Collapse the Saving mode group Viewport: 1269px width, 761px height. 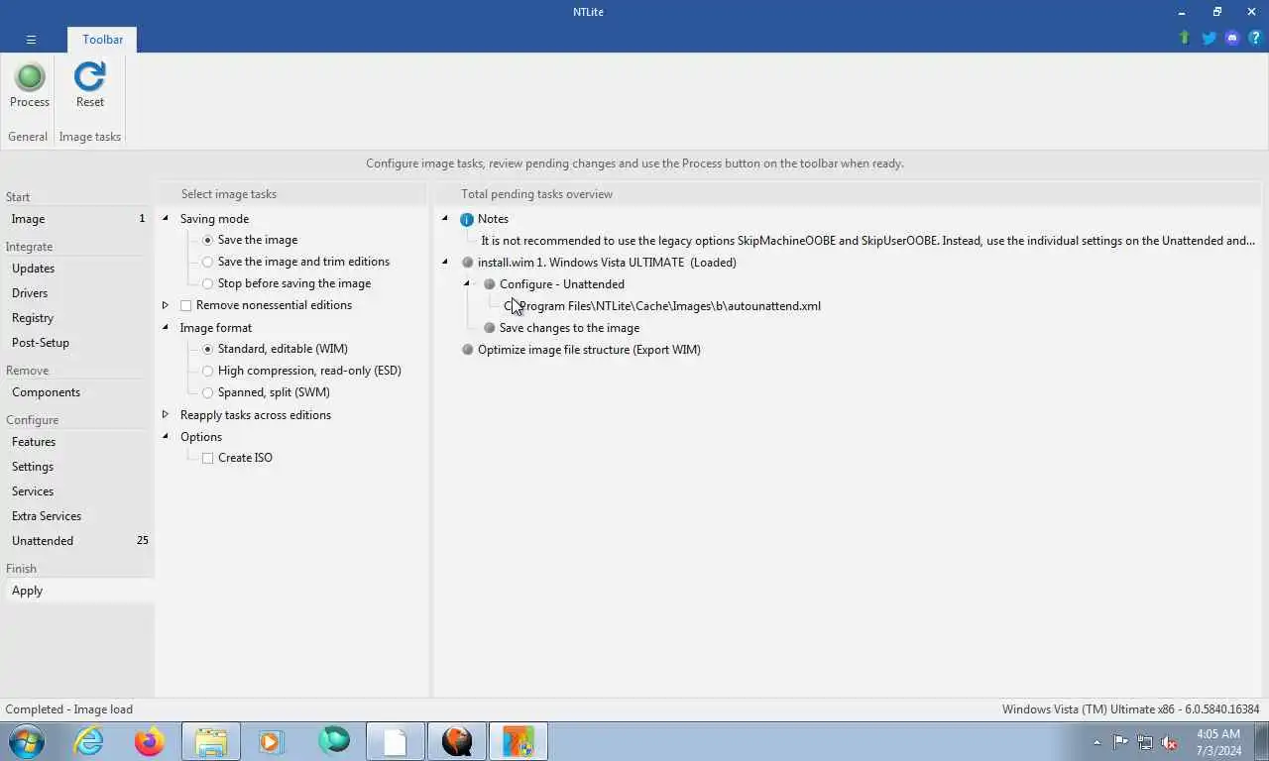[x=166, y=218]
